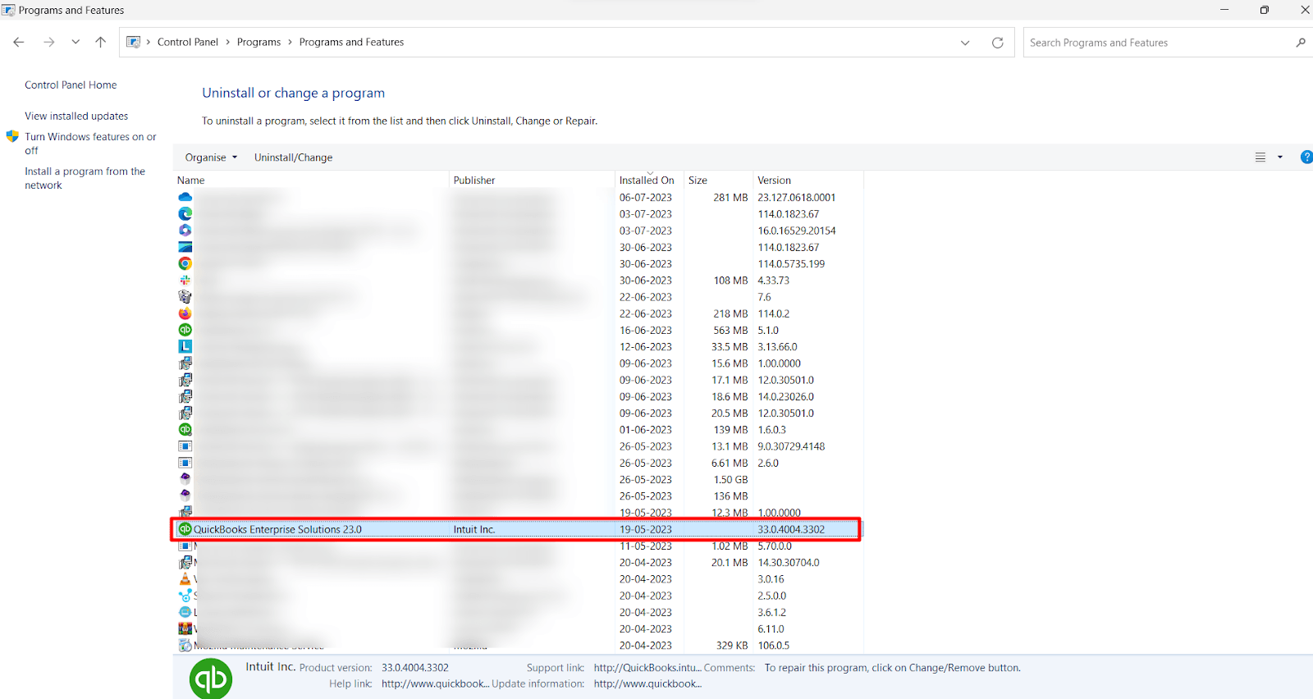
Task: Sort by the Name column header
Action: pyautogui.click(x=312, y=180)
